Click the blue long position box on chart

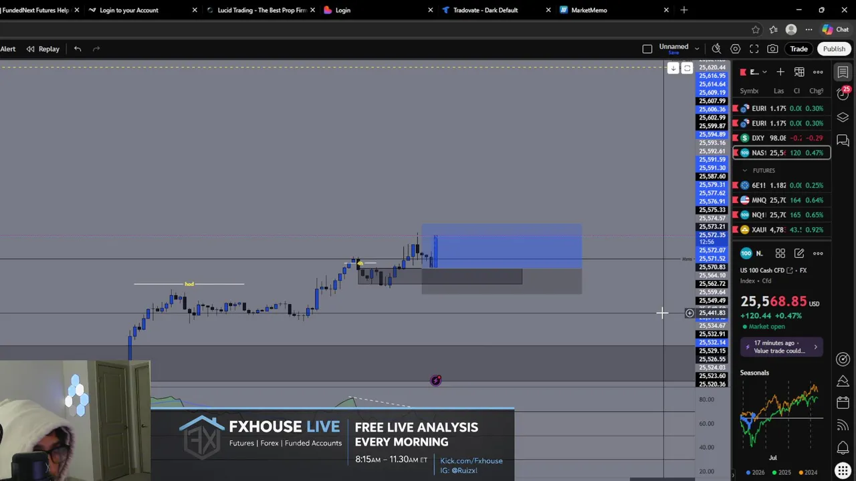coord(502,246)
